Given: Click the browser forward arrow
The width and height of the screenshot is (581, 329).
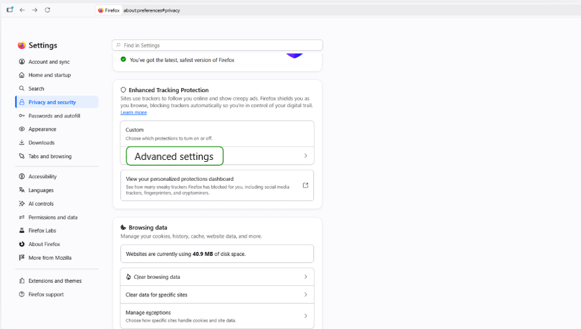Looking at the screenshot, I should click(x=35, y=10).
